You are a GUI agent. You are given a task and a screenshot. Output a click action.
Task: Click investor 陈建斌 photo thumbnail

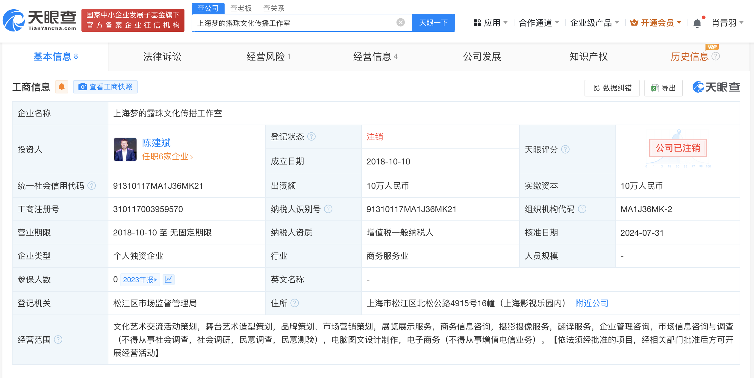click(125, 149)
